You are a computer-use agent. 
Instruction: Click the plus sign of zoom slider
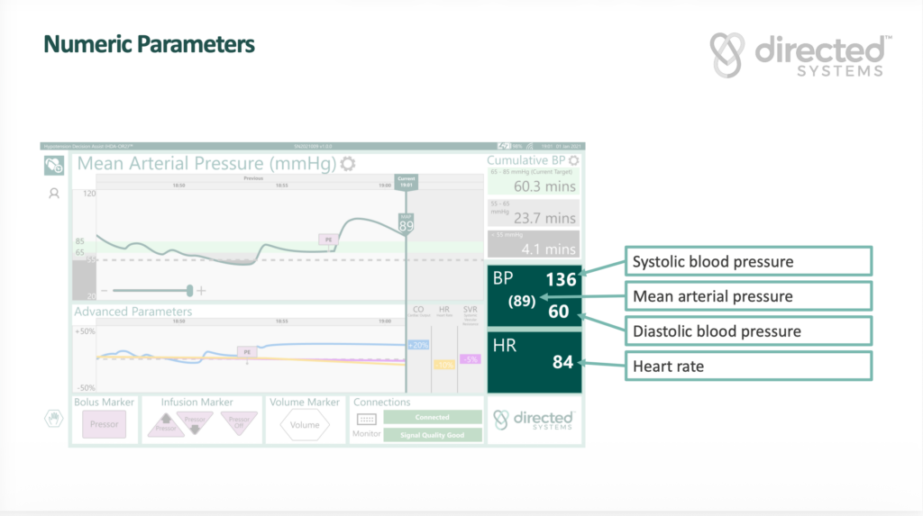(x=201, y=291)
